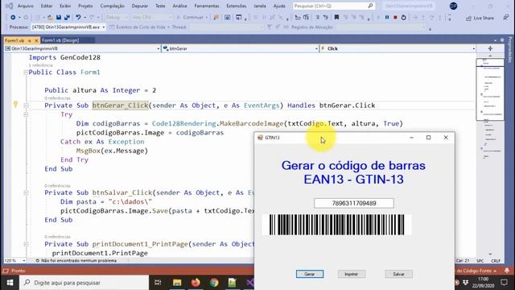Image resolution: width=515 pixels, height=290 pixels.
Task: Click the toolbar icon left of the bookmark flag
Action: click(325, 17)
